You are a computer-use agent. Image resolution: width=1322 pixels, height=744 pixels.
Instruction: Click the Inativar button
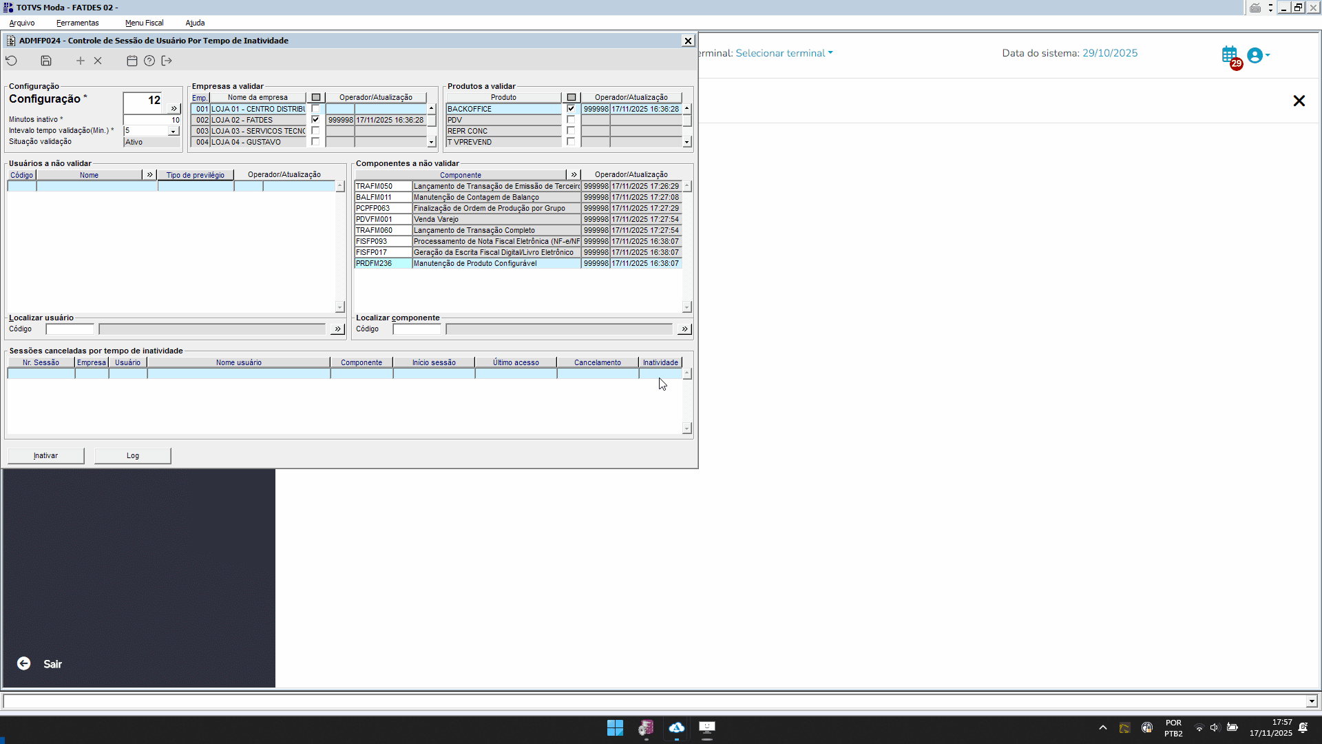pyautogui.click(x=45, y=455)
